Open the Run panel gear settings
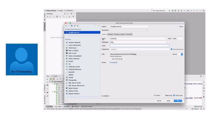Viewport: 212px width, 119px height. pos(201,76)
